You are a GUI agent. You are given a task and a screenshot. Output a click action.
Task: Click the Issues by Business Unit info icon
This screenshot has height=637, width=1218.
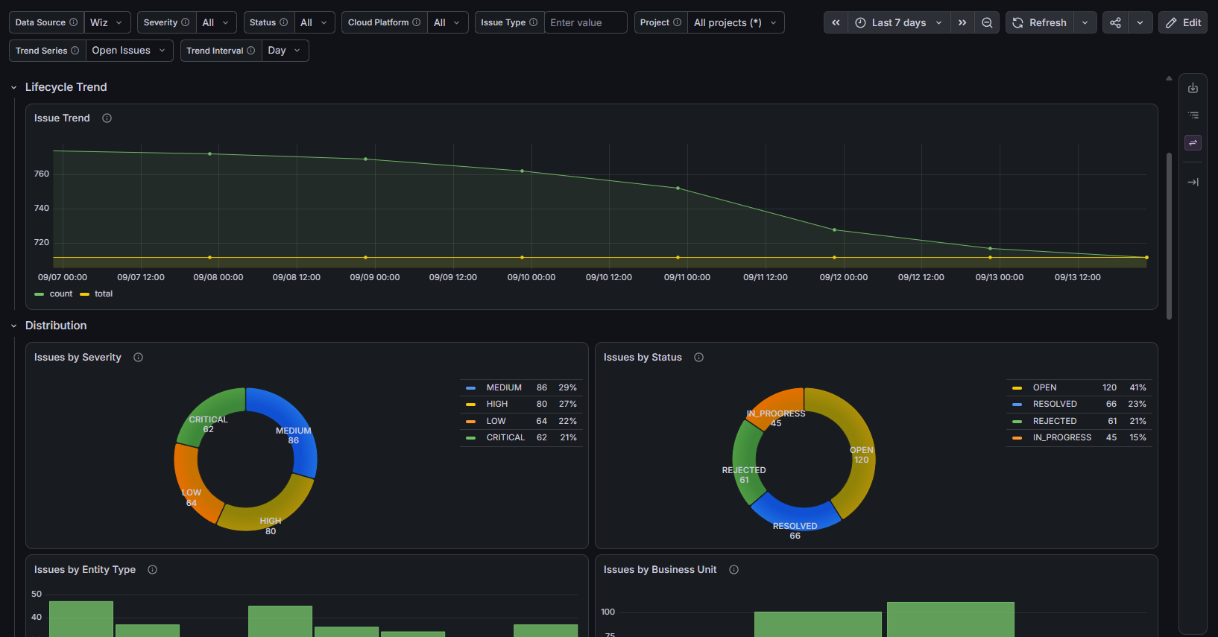(733, 570)
